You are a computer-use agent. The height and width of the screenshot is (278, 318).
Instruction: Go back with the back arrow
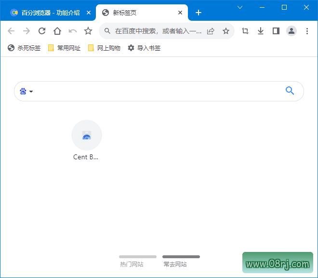[11, 31]
